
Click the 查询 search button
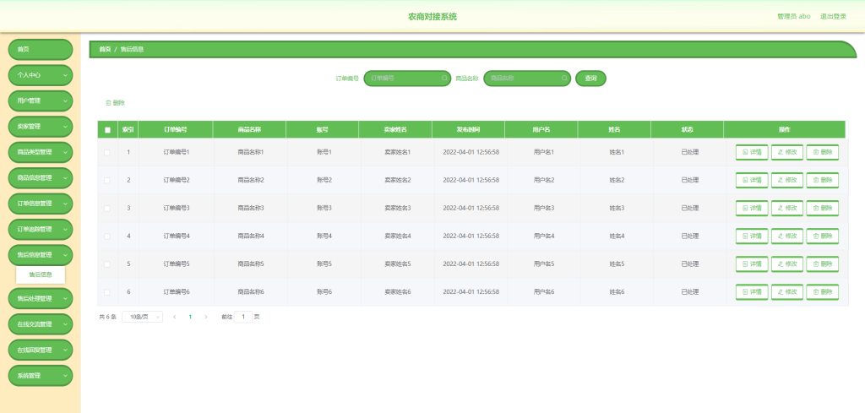(x=590, y=79)
